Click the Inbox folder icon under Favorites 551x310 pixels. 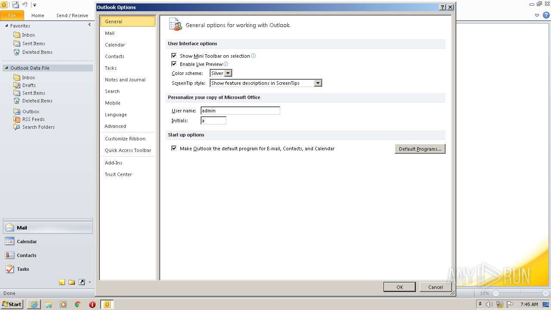coord(17,35)
